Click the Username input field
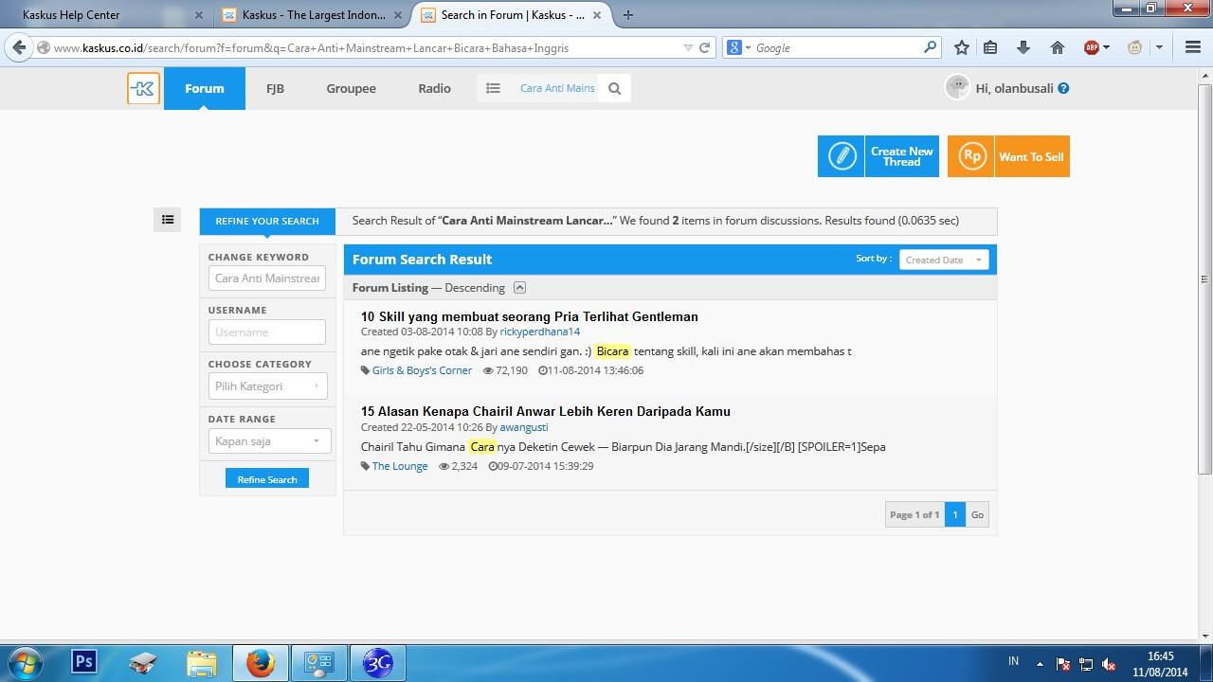This screenshot has width=1213, height=682. click(267, 332)
